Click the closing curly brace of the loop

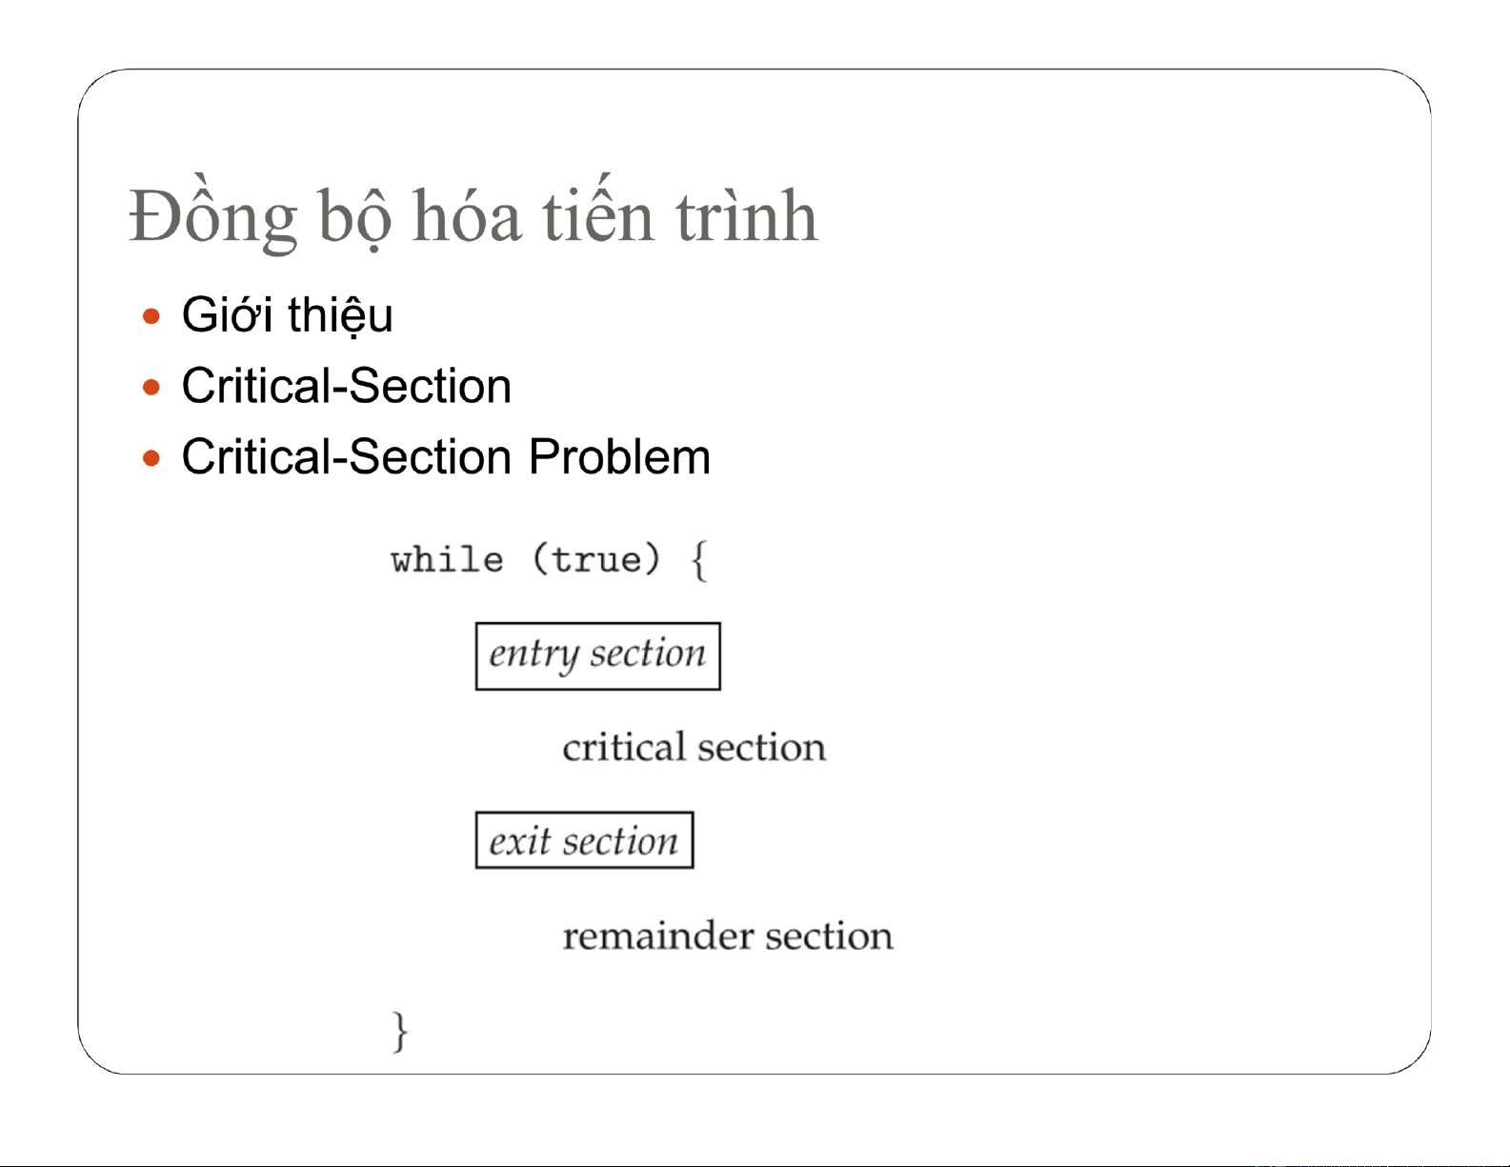[400, 1031]
